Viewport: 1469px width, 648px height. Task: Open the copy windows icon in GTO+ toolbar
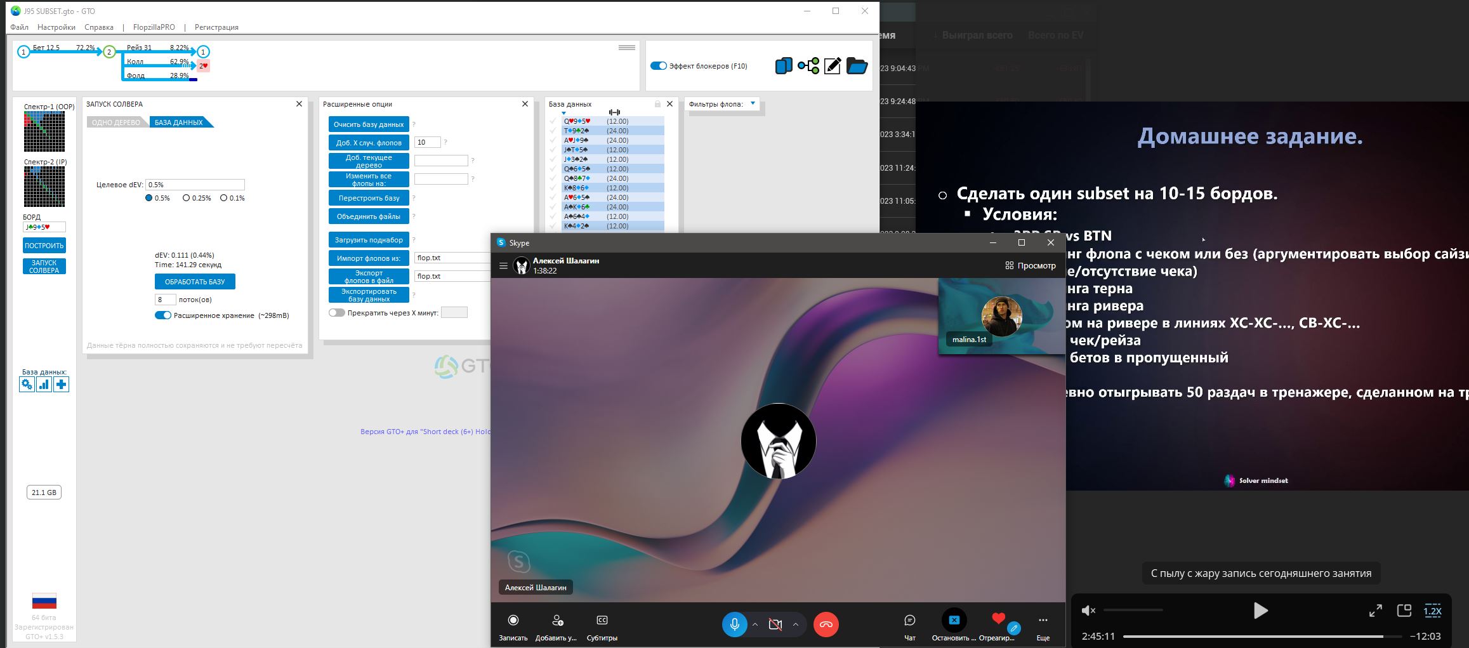[x=784, y=66]
